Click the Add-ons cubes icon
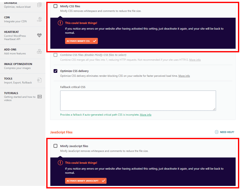242x193 pixels. (x=39, y=52)
